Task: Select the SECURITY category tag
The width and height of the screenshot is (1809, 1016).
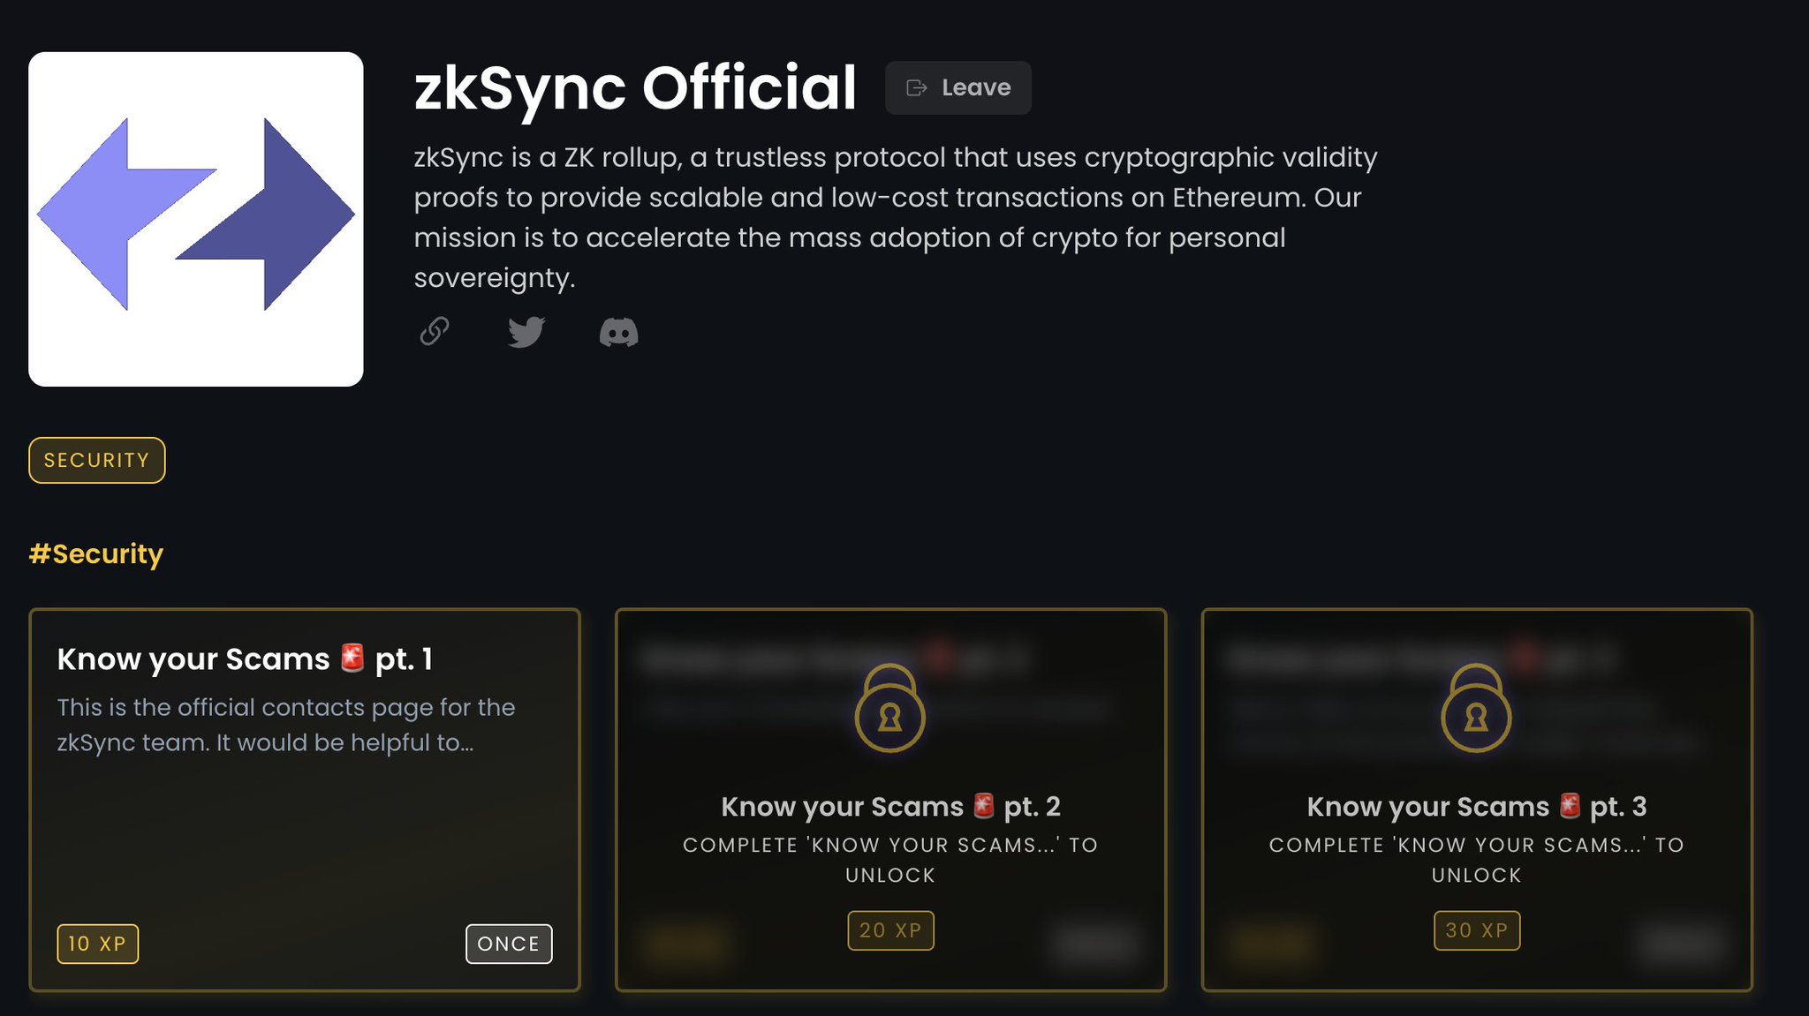Action: pyautogui.click(x=96, y=460)
